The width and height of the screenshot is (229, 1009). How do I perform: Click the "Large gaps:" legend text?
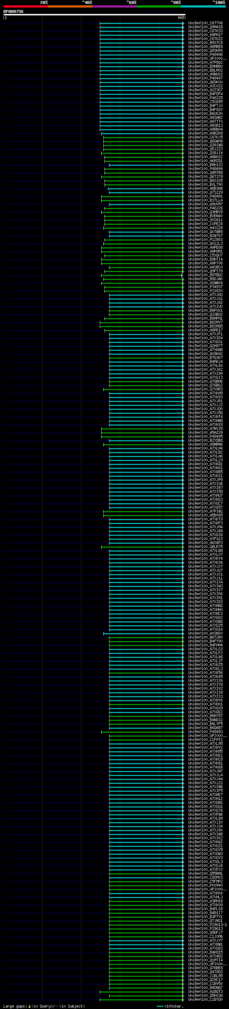click(15, 1006)
